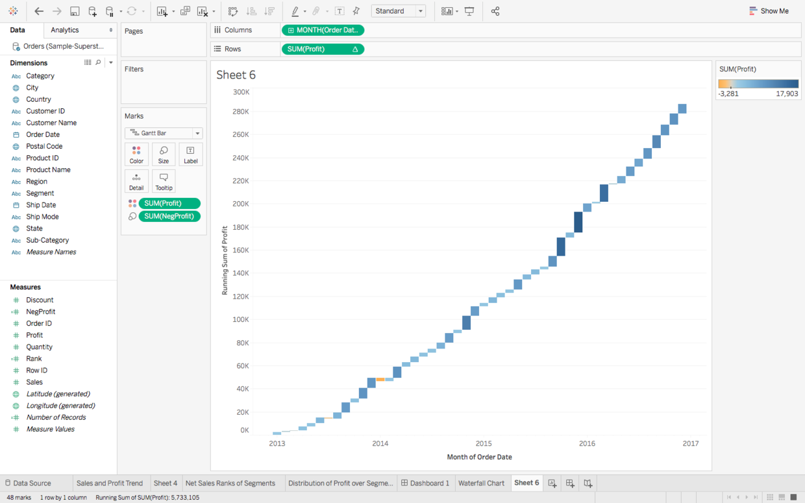The width and height of the screenshot is (805, 503).
Task: Select the Standard fit dropdown
Action: click(399, 11)
